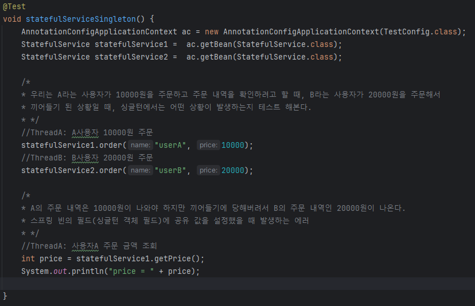Click the '//ThreadA: 사용자A 주문 금액 조회' comment

[x=89, y=246]
